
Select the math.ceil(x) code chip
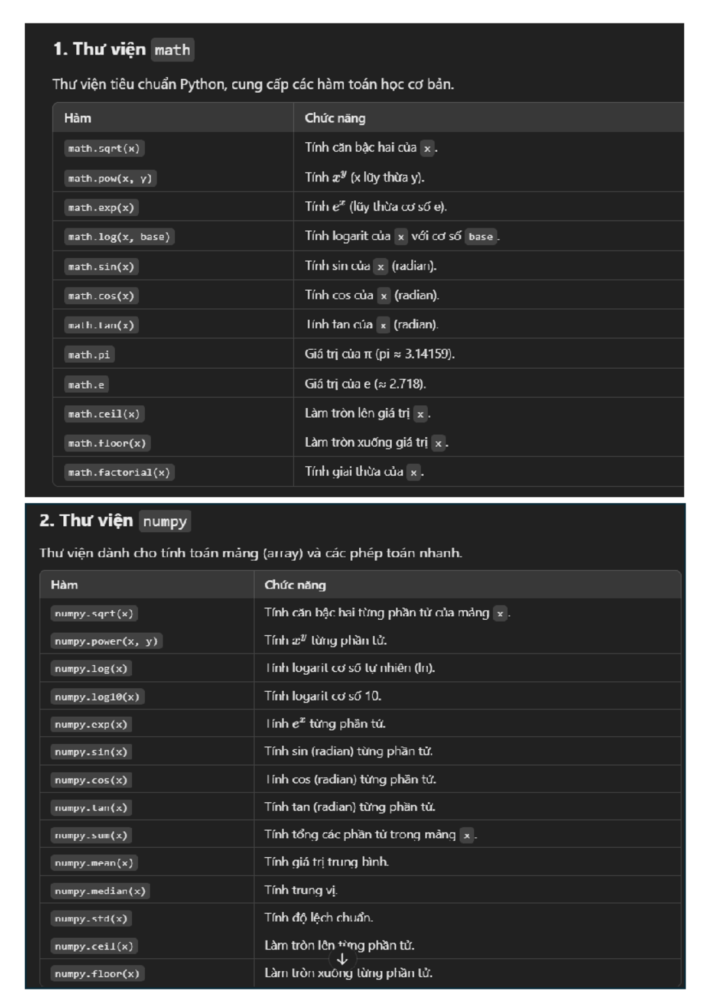(104, 414)
